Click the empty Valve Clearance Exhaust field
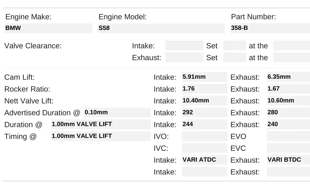Screen dimensions: 310x194 184,58
